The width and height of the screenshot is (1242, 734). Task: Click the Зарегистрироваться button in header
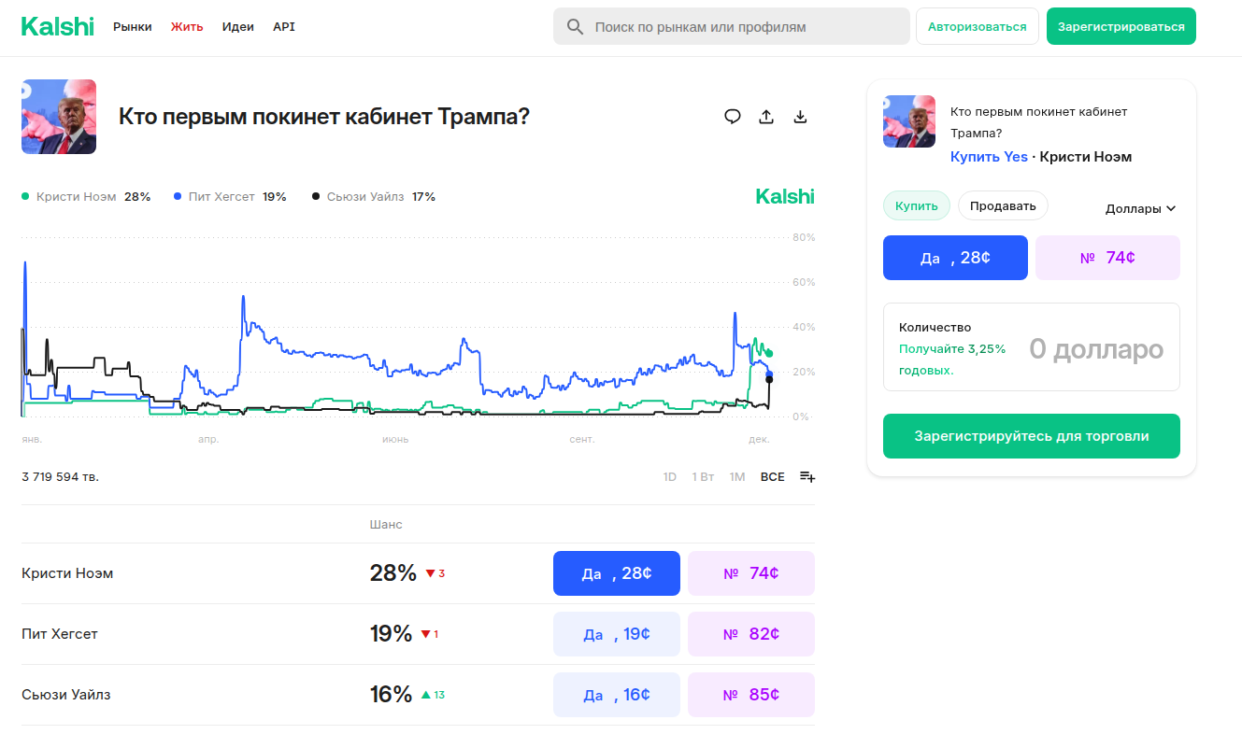click(1121, 27)
